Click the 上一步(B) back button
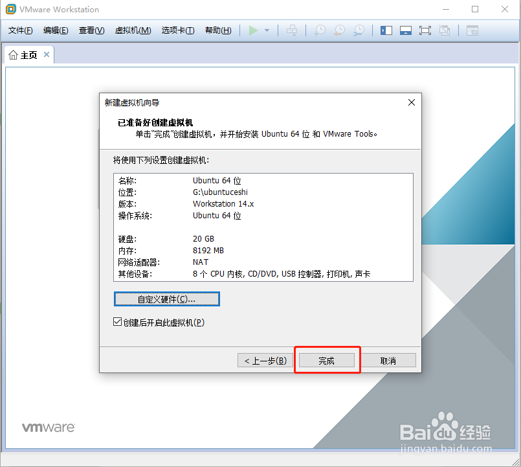The width and height of the screenshot is (521, 467). 265,361
